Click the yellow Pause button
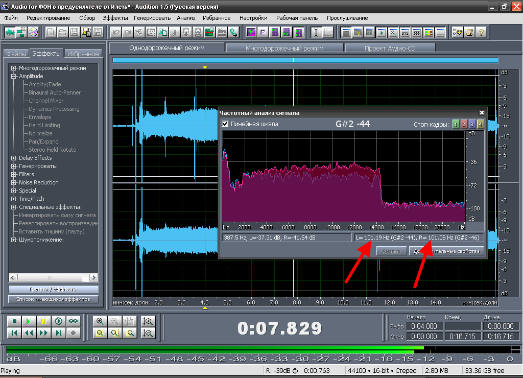523x378 pixels. tap(44, 321)
